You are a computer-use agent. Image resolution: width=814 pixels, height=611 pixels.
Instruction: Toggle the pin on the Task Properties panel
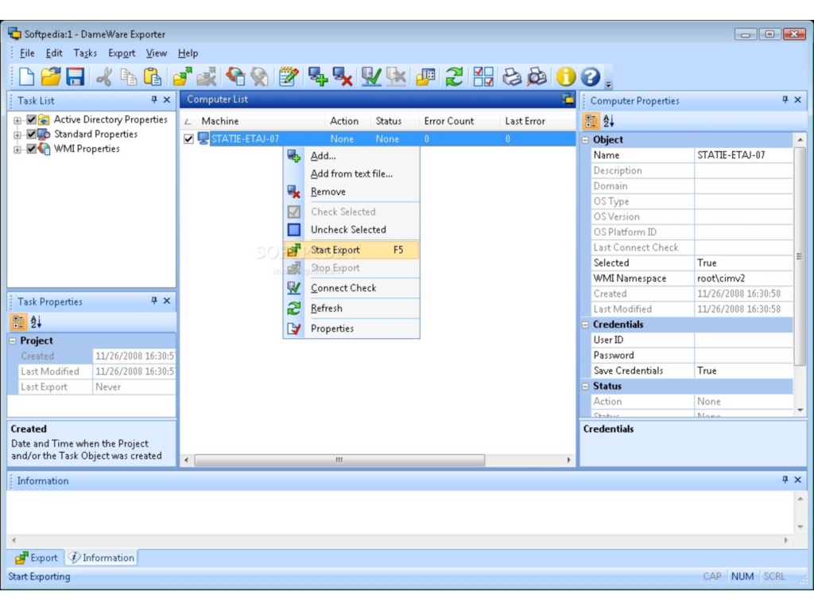pos(154,301)
